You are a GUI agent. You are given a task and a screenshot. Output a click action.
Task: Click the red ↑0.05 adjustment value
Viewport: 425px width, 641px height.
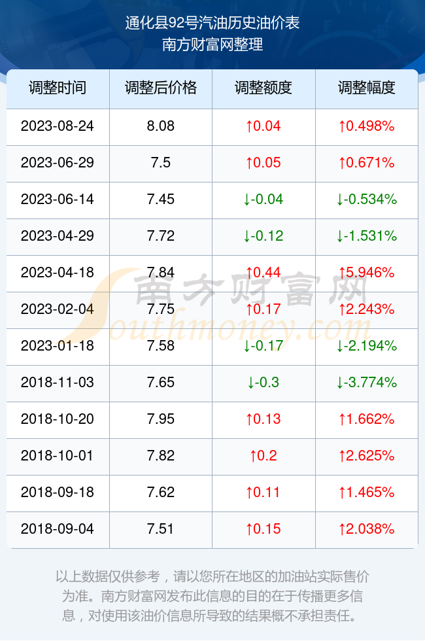(x=263, y=163)
